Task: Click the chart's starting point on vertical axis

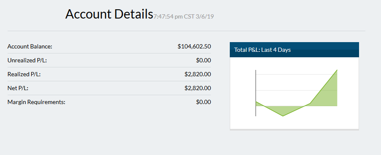Action: pyautogui.click(x=256, y=102)
